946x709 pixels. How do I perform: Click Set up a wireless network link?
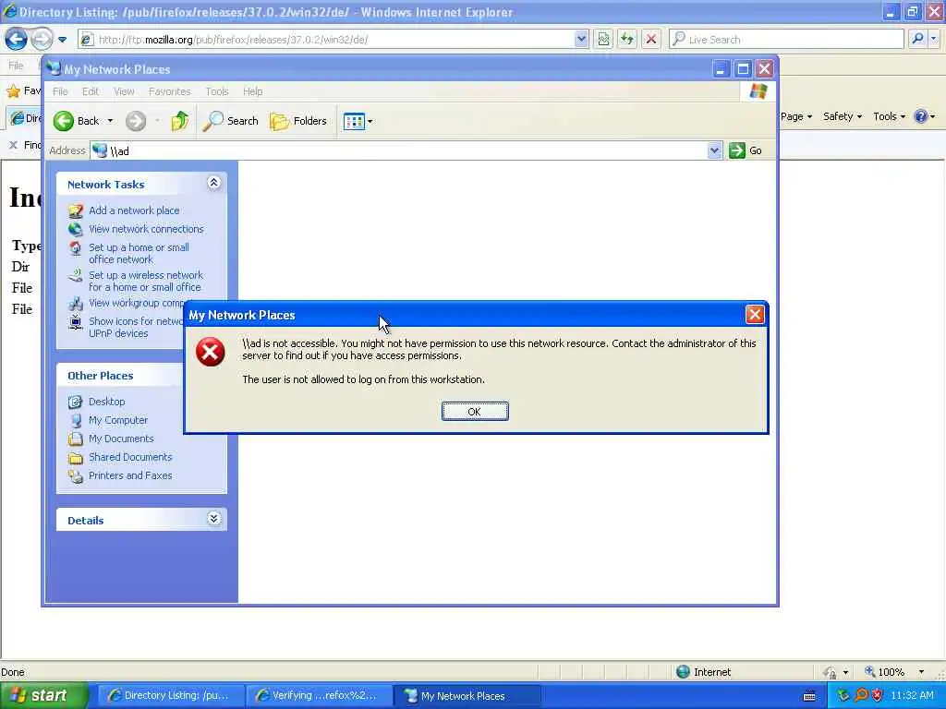coord(145,281)
